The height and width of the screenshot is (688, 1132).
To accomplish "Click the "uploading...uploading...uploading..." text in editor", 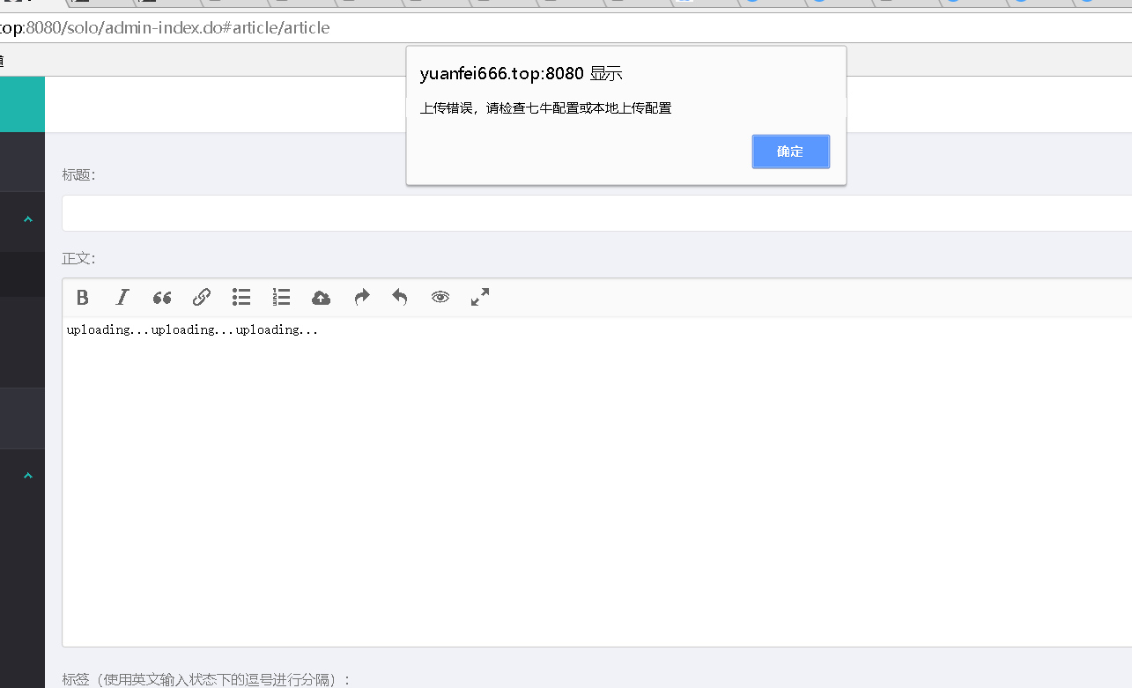I will pos(193,330).
